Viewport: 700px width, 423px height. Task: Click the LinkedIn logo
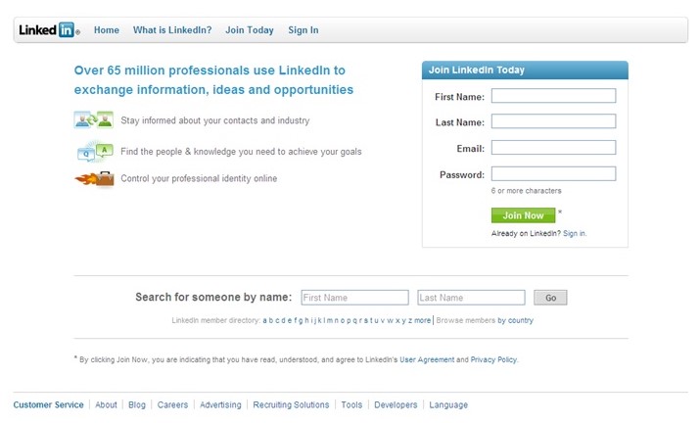pyautogui.click(x=49, y=30)
